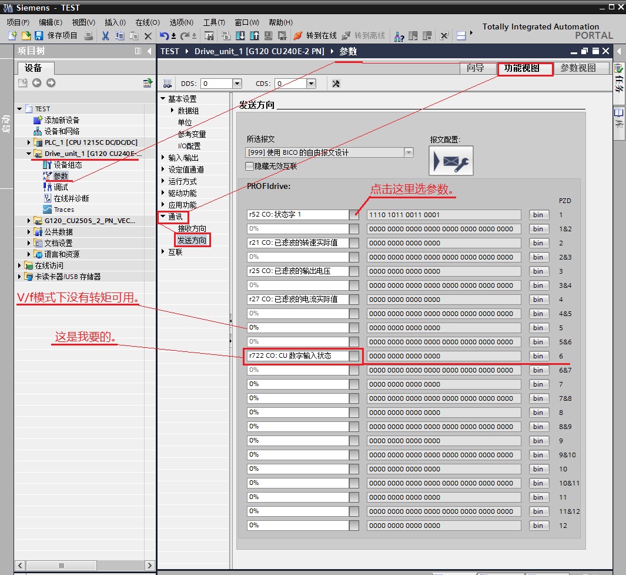The height and width of the screenshot is (575, 626).
Task: Collapse the 通讯 tree node
Action: (163, 217)
